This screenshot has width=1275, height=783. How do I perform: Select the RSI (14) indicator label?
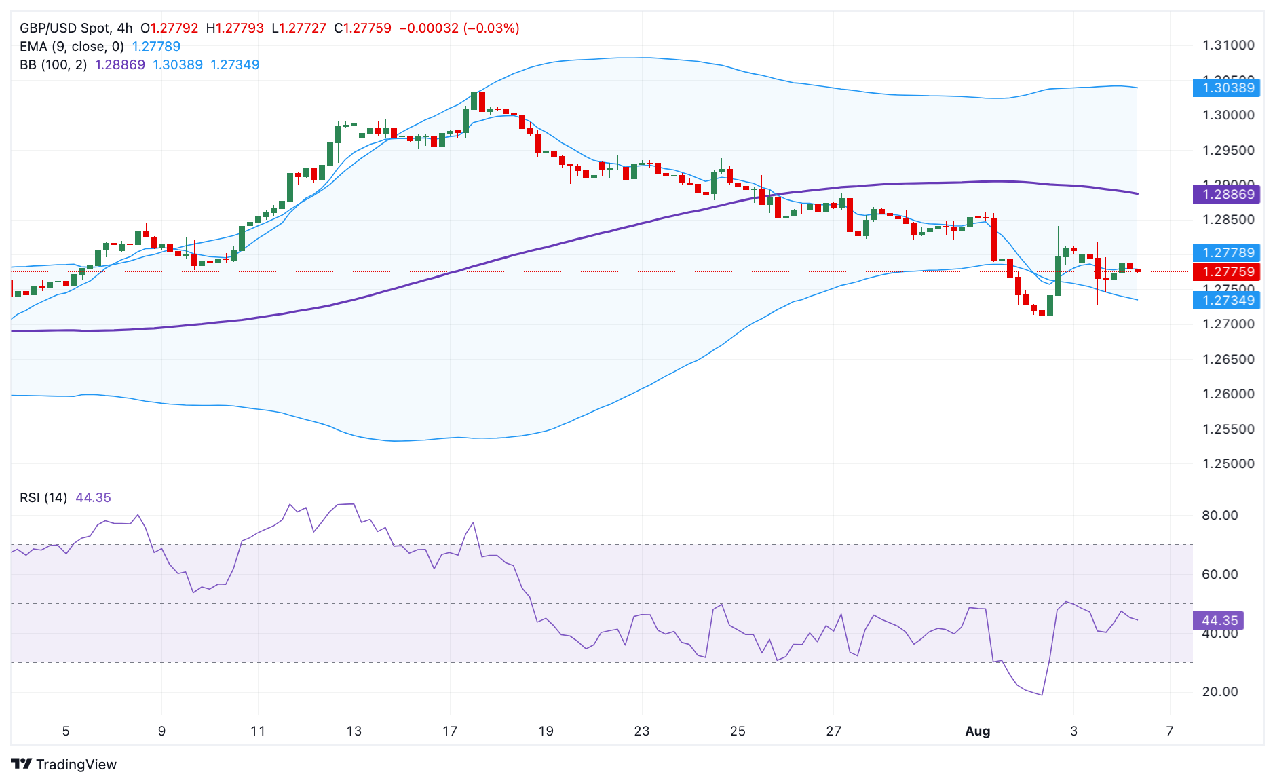[x=43, y=497]
